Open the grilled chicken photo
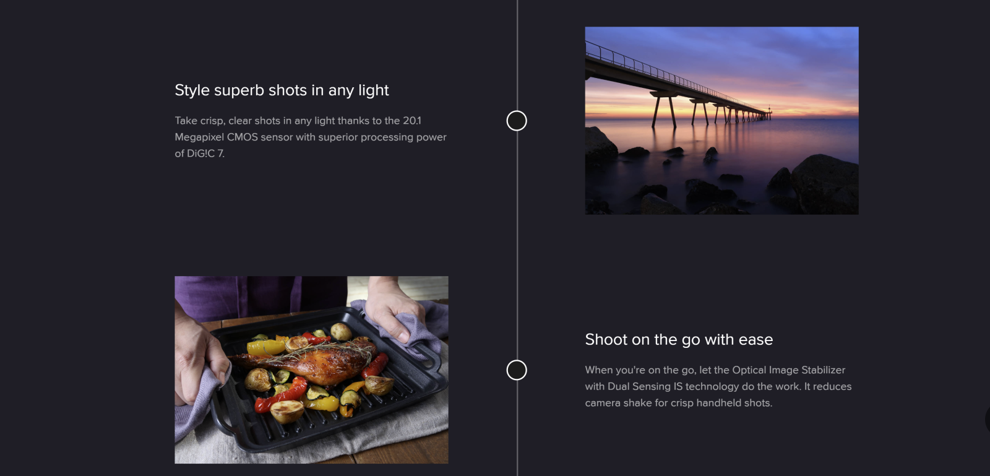Screen dimensions: 990x476 [x=311, y=370]
